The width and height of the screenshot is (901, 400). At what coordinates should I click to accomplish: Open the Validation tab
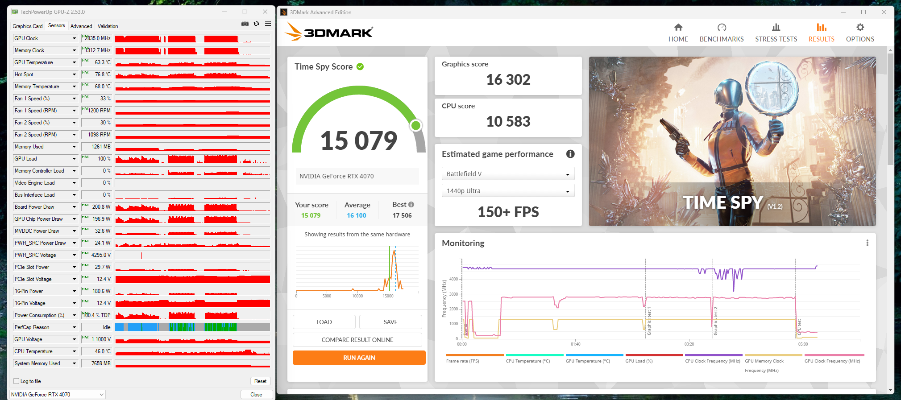click(x=108, y=26)
